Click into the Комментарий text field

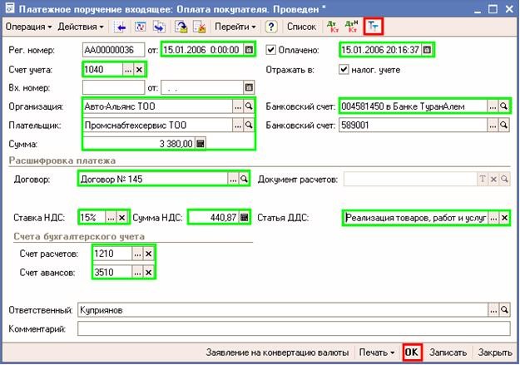coord(291,328)
